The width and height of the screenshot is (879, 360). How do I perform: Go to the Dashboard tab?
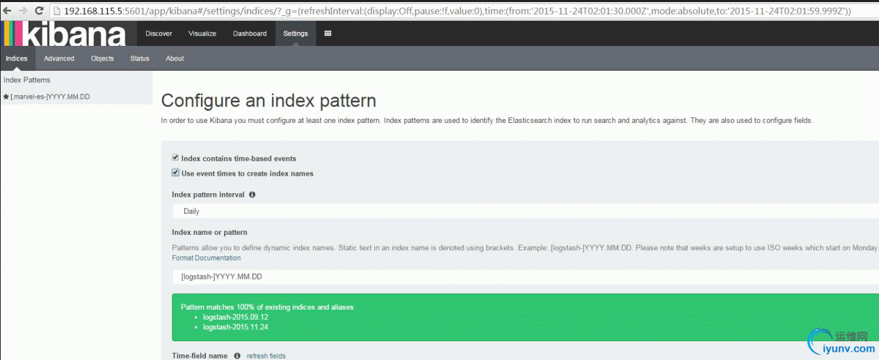pos(250,33)
